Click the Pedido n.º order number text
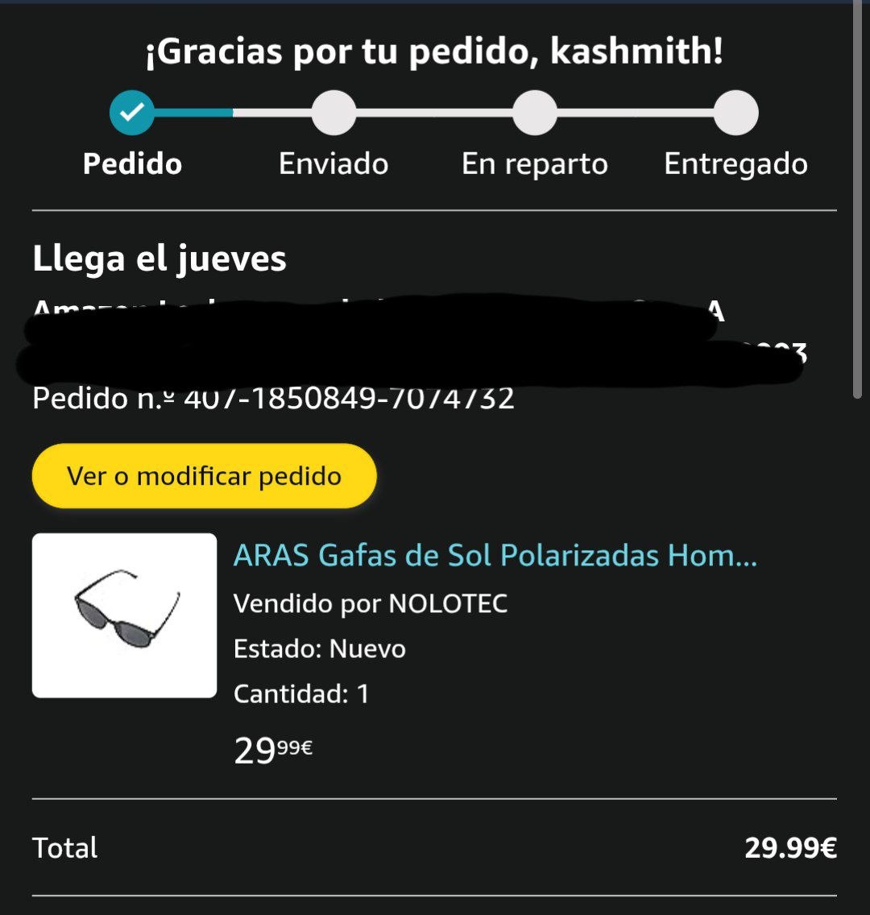This screenshot has height=915, width=870. (x=273, y=399)
